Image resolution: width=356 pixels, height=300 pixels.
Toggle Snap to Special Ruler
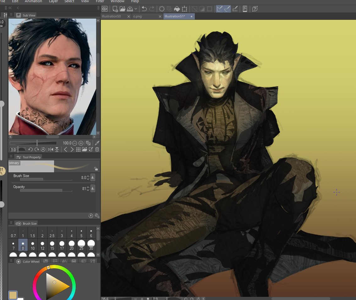pyautogui.click(x=227, y=9)
